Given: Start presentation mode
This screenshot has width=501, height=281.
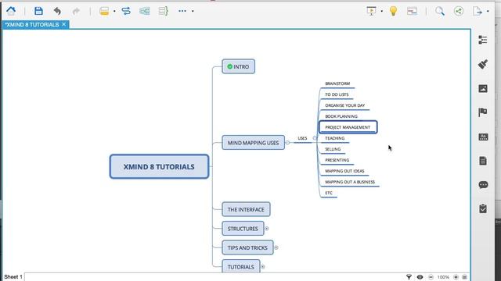Looking at the screenshot, I should tap(371, 11).
